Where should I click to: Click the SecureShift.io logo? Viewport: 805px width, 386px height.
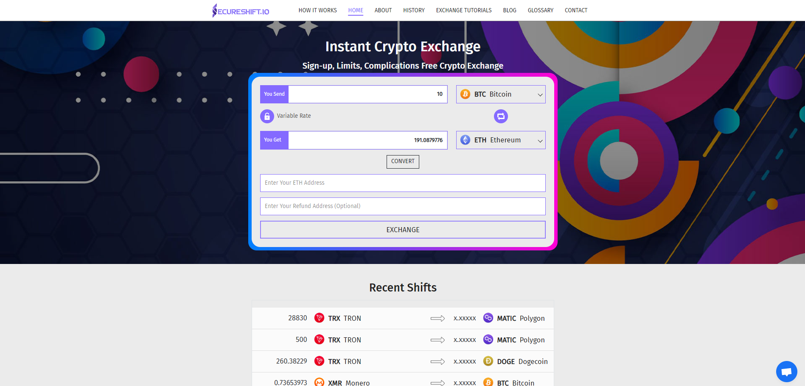pyautogui.click(x=241, y=11)
